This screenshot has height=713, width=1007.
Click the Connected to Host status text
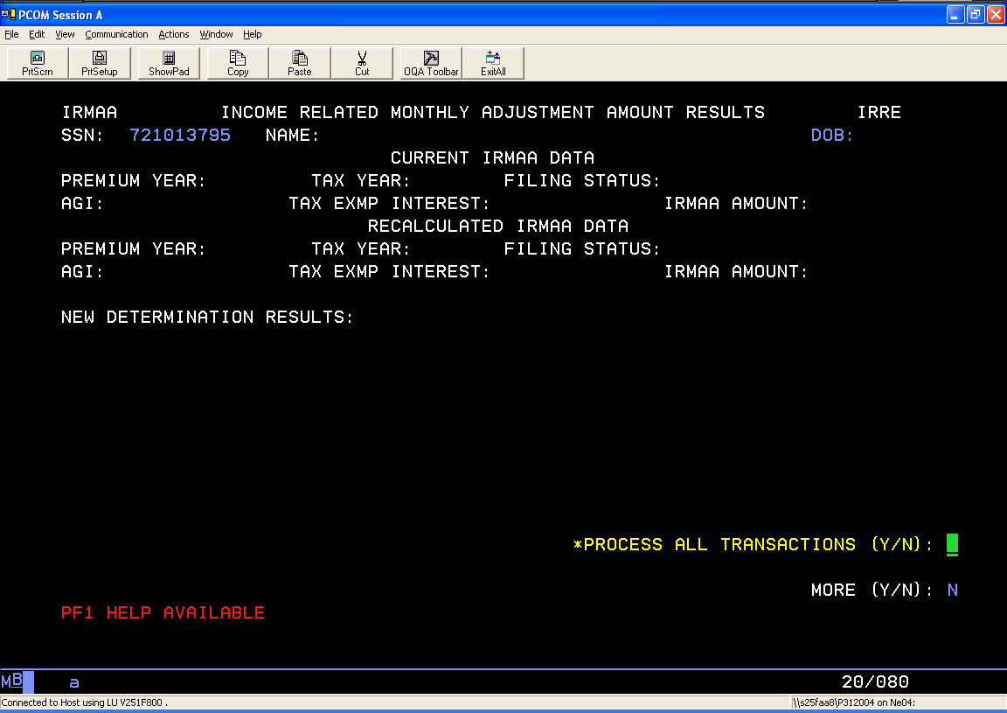click(84, 703)
